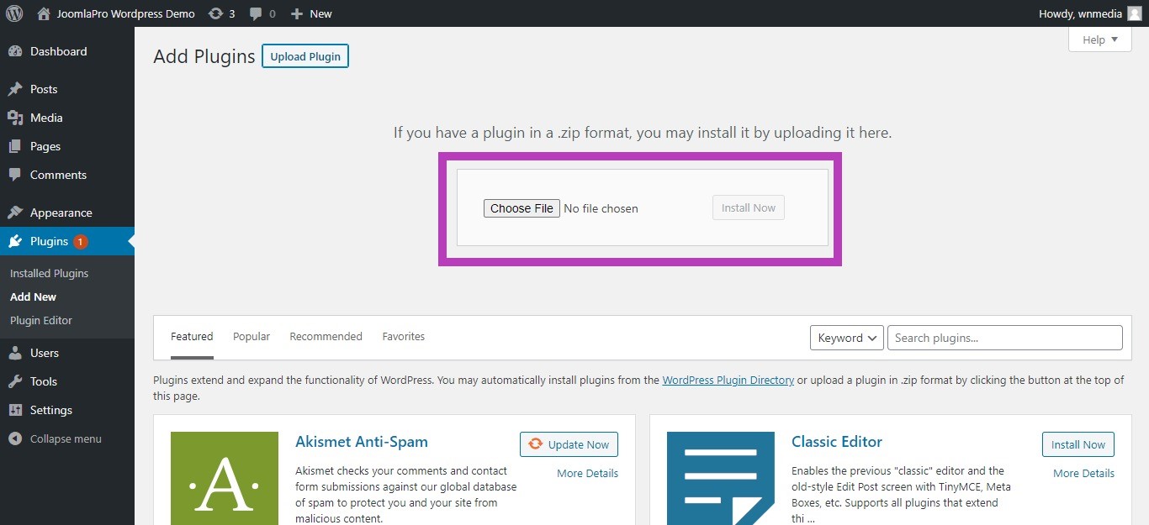Click the user avatar beside Howdy, wnmedia
The height and width of the screenshot is (525, 1149).
click(x=1135, y=13)
